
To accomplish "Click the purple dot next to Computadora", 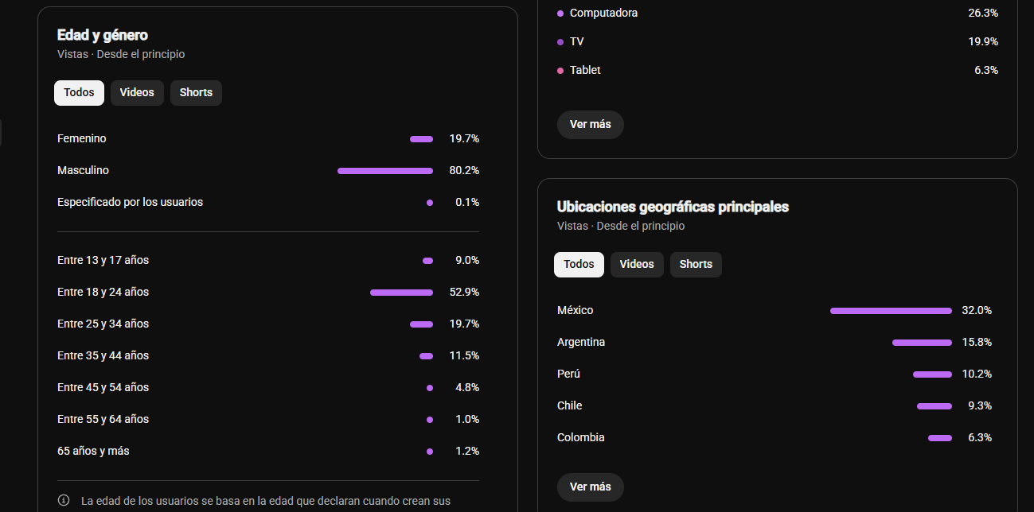I will [x=560, y=14].
